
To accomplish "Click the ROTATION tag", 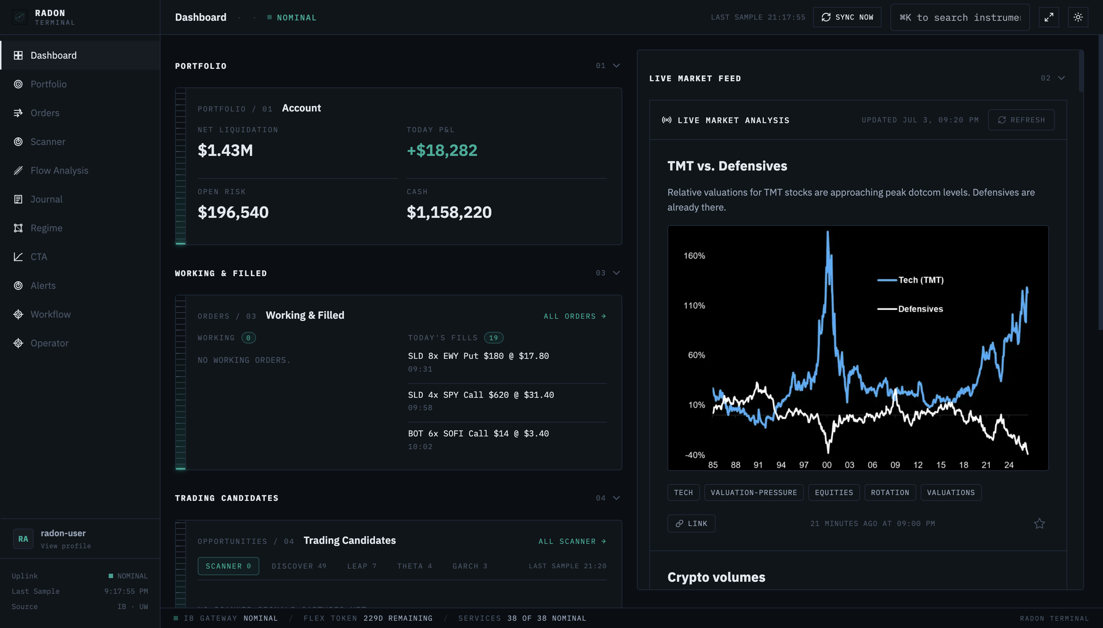I will point(890,492).
